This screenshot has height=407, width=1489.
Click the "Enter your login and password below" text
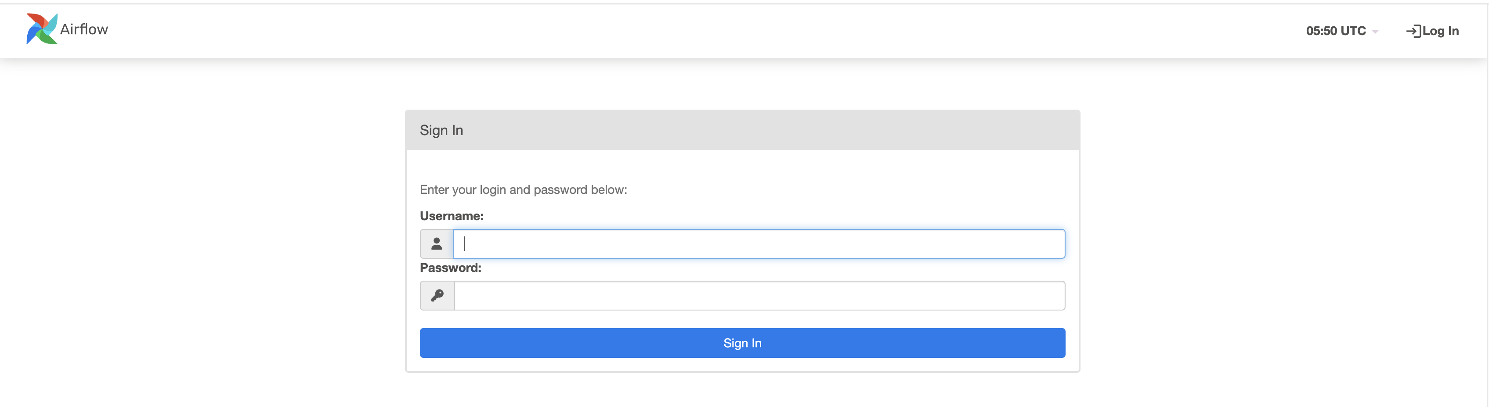click(523, 190)
